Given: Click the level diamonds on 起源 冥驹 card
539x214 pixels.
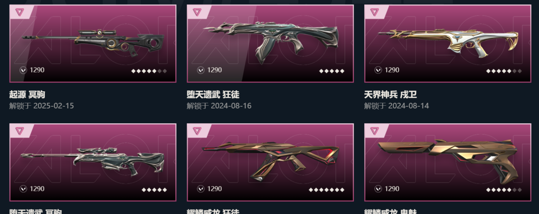Looking at the screenshot, I should pyautogui.click(x=149, y=71).
